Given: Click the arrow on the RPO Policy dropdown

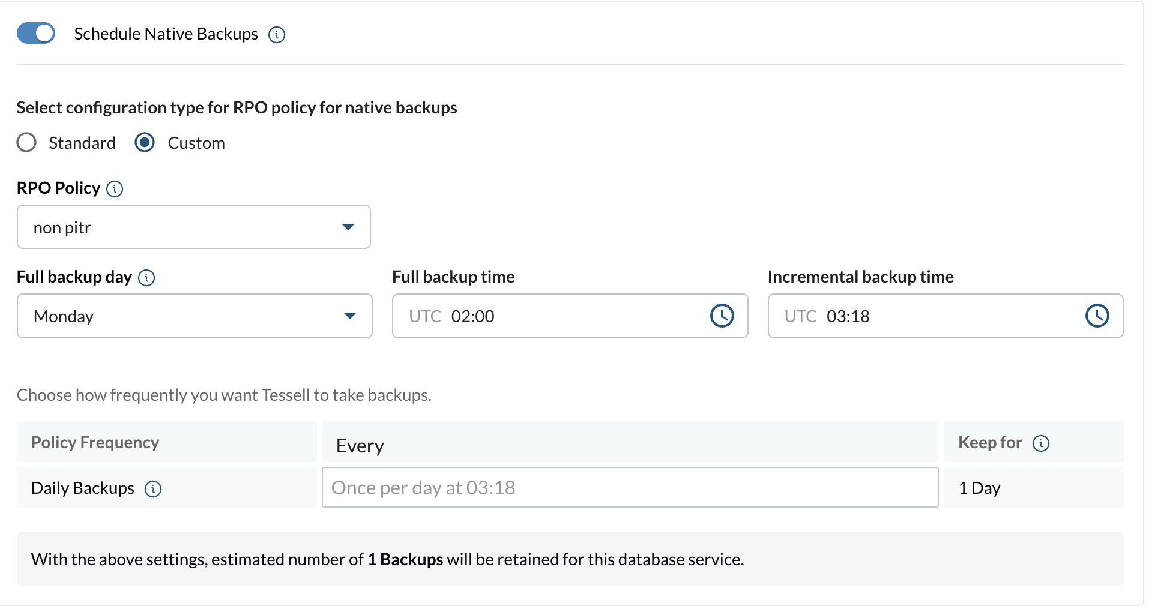Looking at the screenshot, I should click(x=348, y=227).
